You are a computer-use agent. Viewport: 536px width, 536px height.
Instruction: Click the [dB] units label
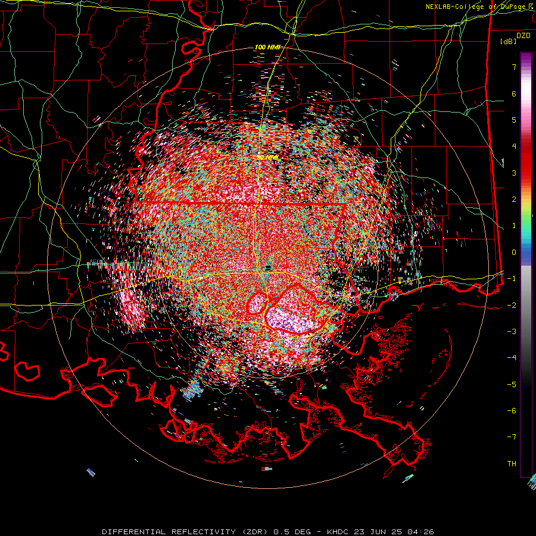[x=508, y=41]
